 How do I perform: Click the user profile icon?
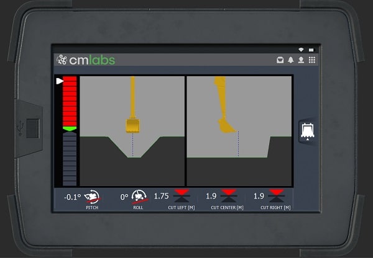click(x=301, y=60)
